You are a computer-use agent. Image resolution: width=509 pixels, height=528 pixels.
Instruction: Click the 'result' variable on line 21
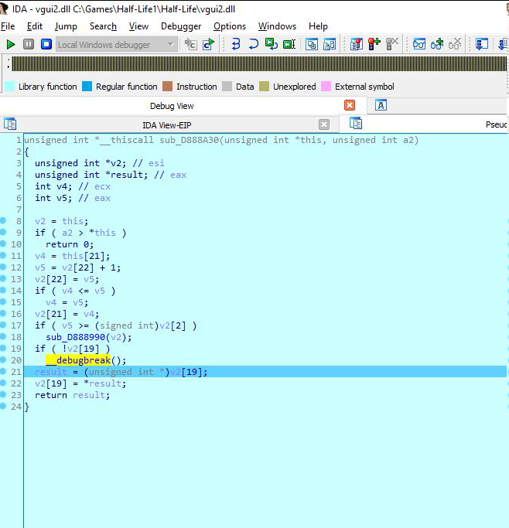pyautogui.click(x=51, y=372)
